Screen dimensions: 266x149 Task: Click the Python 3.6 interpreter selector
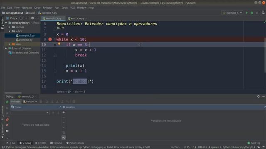click(x=239, y=147)
